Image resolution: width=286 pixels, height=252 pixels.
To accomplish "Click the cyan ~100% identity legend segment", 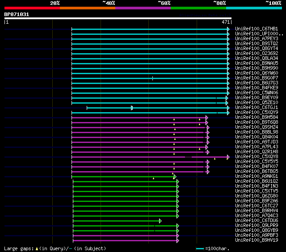I will point(254,8).
